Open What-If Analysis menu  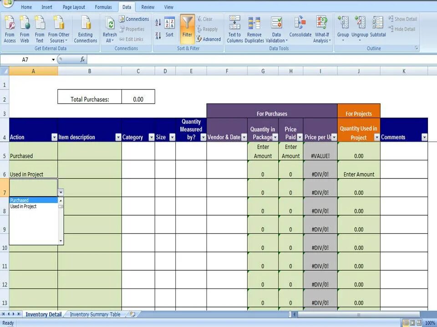(x=322, y=29)
